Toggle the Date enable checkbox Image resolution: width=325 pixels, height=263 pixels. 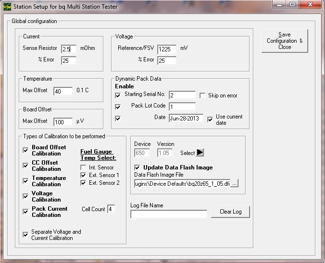tap(118, 119)
